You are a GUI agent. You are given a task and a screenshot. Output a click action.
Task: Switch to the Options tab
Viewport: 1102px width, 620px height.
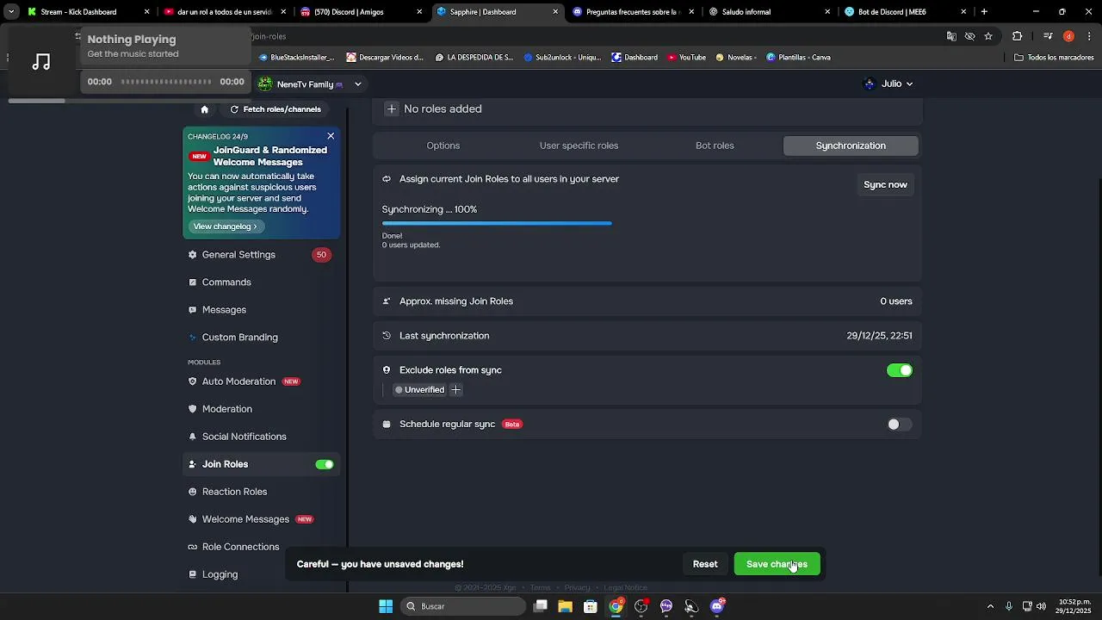click(x=443, y=146)
